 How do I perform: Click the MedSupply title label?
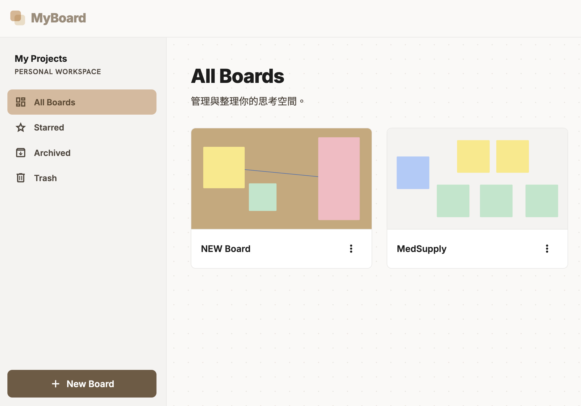[x=421, y=249]
